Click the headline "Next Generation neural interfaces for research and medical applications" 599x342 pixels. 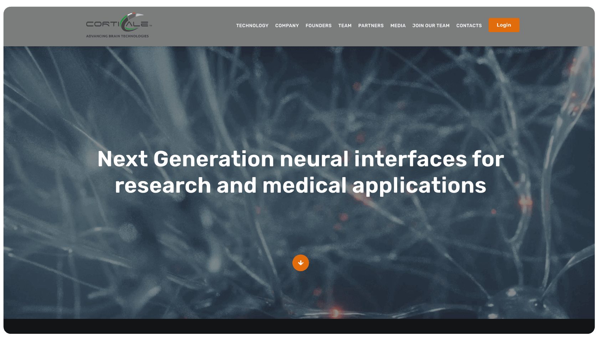point(301,172)
